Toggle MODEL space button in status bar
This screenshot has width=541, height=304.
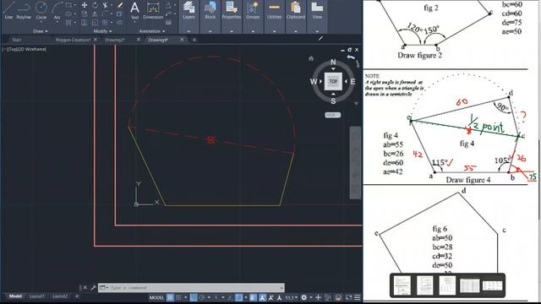pos(156,297)
